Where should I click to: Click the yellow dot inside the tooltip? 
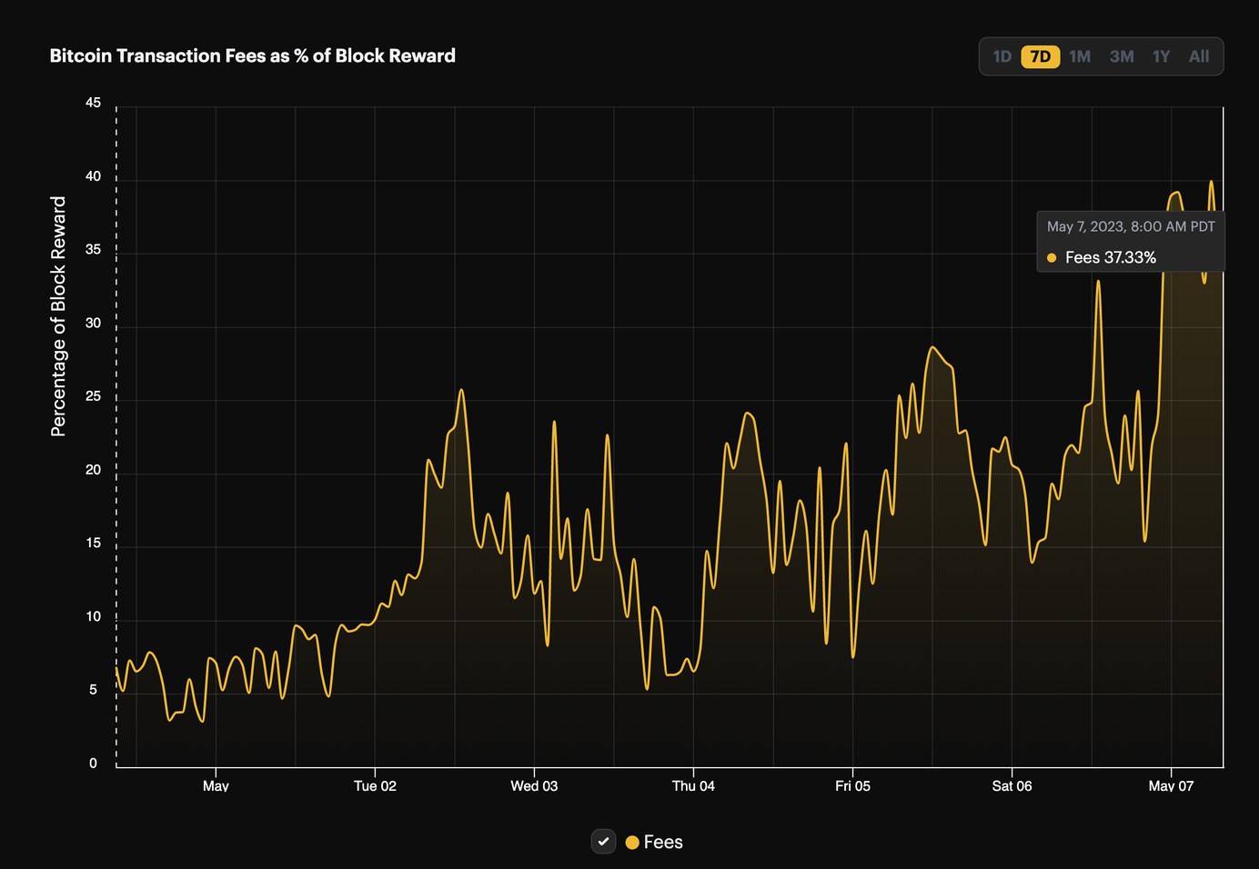[1052, 257]
